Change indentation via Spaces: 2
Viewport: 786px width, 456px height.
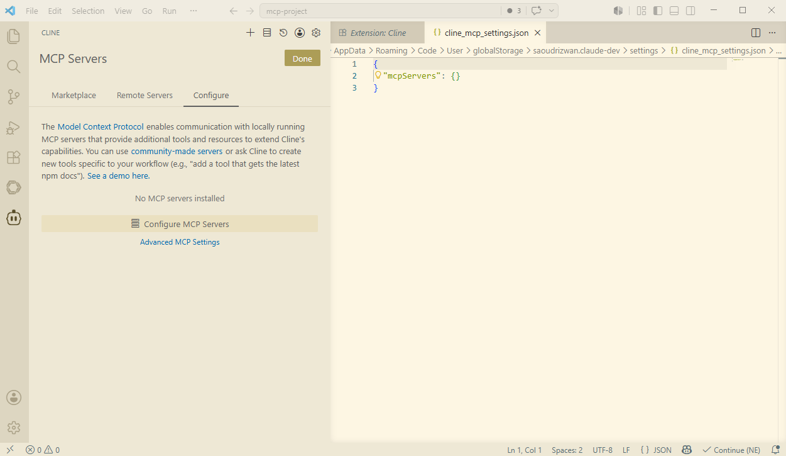[x=567, y=450]
